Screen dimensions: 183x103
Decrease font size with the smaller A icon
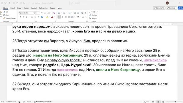(45, 13)
